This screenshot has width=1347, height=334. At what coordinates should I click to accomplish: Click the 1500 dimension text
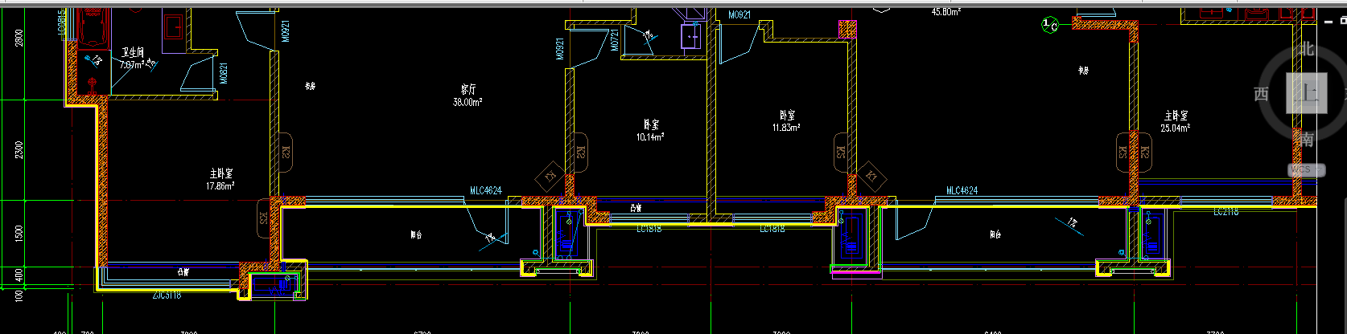coord(19,233)
